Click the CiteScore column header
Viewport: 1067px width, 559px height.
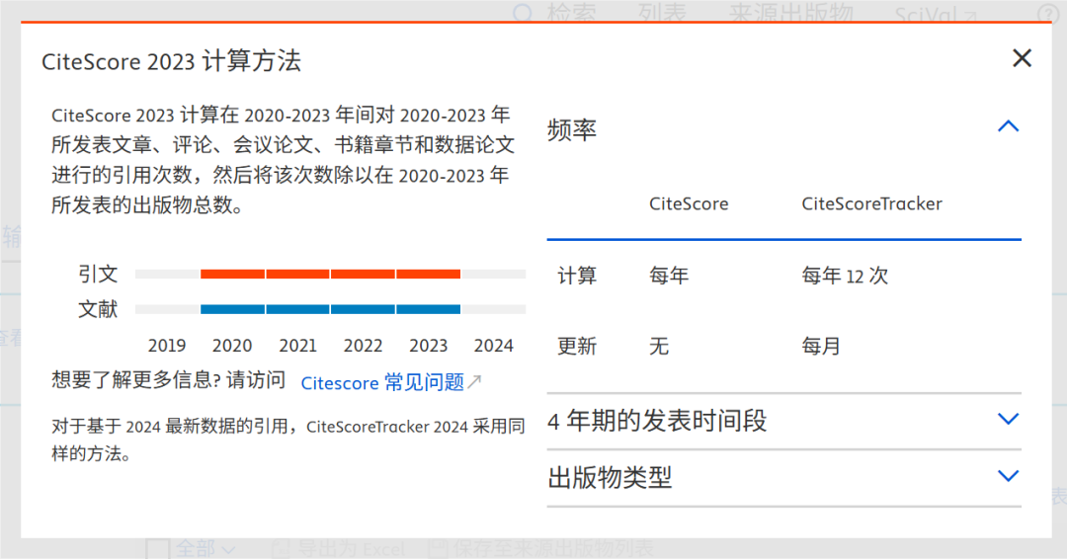click(689, 204)
